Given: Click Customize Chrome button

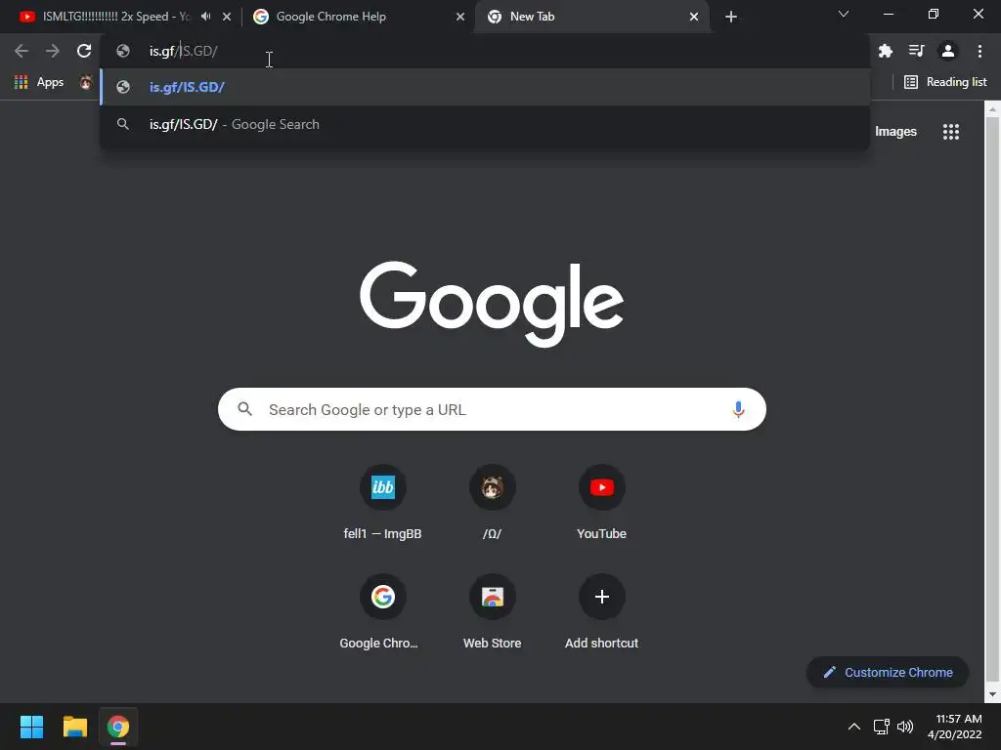Looking at the screenshot, I should point(888,672).
